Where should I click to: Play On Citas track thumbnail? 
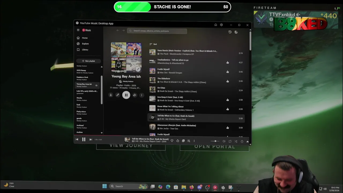[x=152, y=89]
